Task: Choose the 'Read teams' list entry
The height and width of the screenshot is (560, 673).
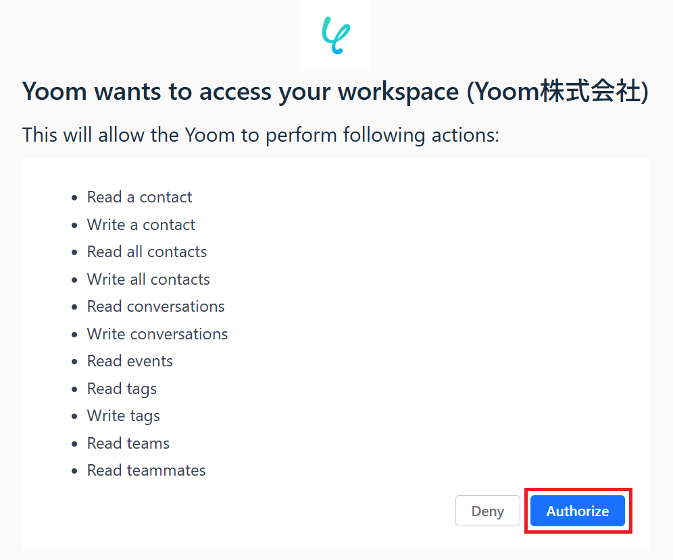Action: coord(128,443)
